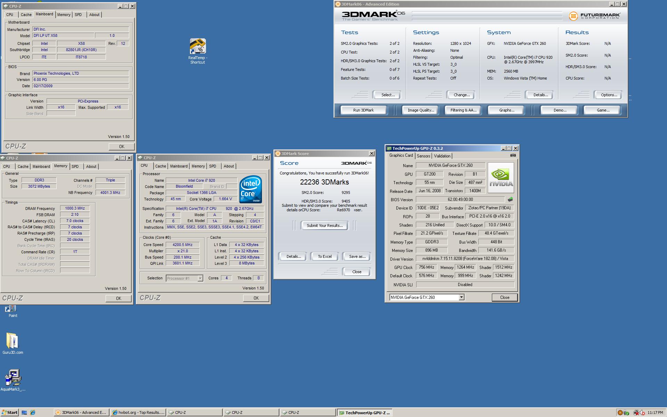This screenshot has width=667, height=417.
Task: Click the Start button
Action: coord(9,412)
